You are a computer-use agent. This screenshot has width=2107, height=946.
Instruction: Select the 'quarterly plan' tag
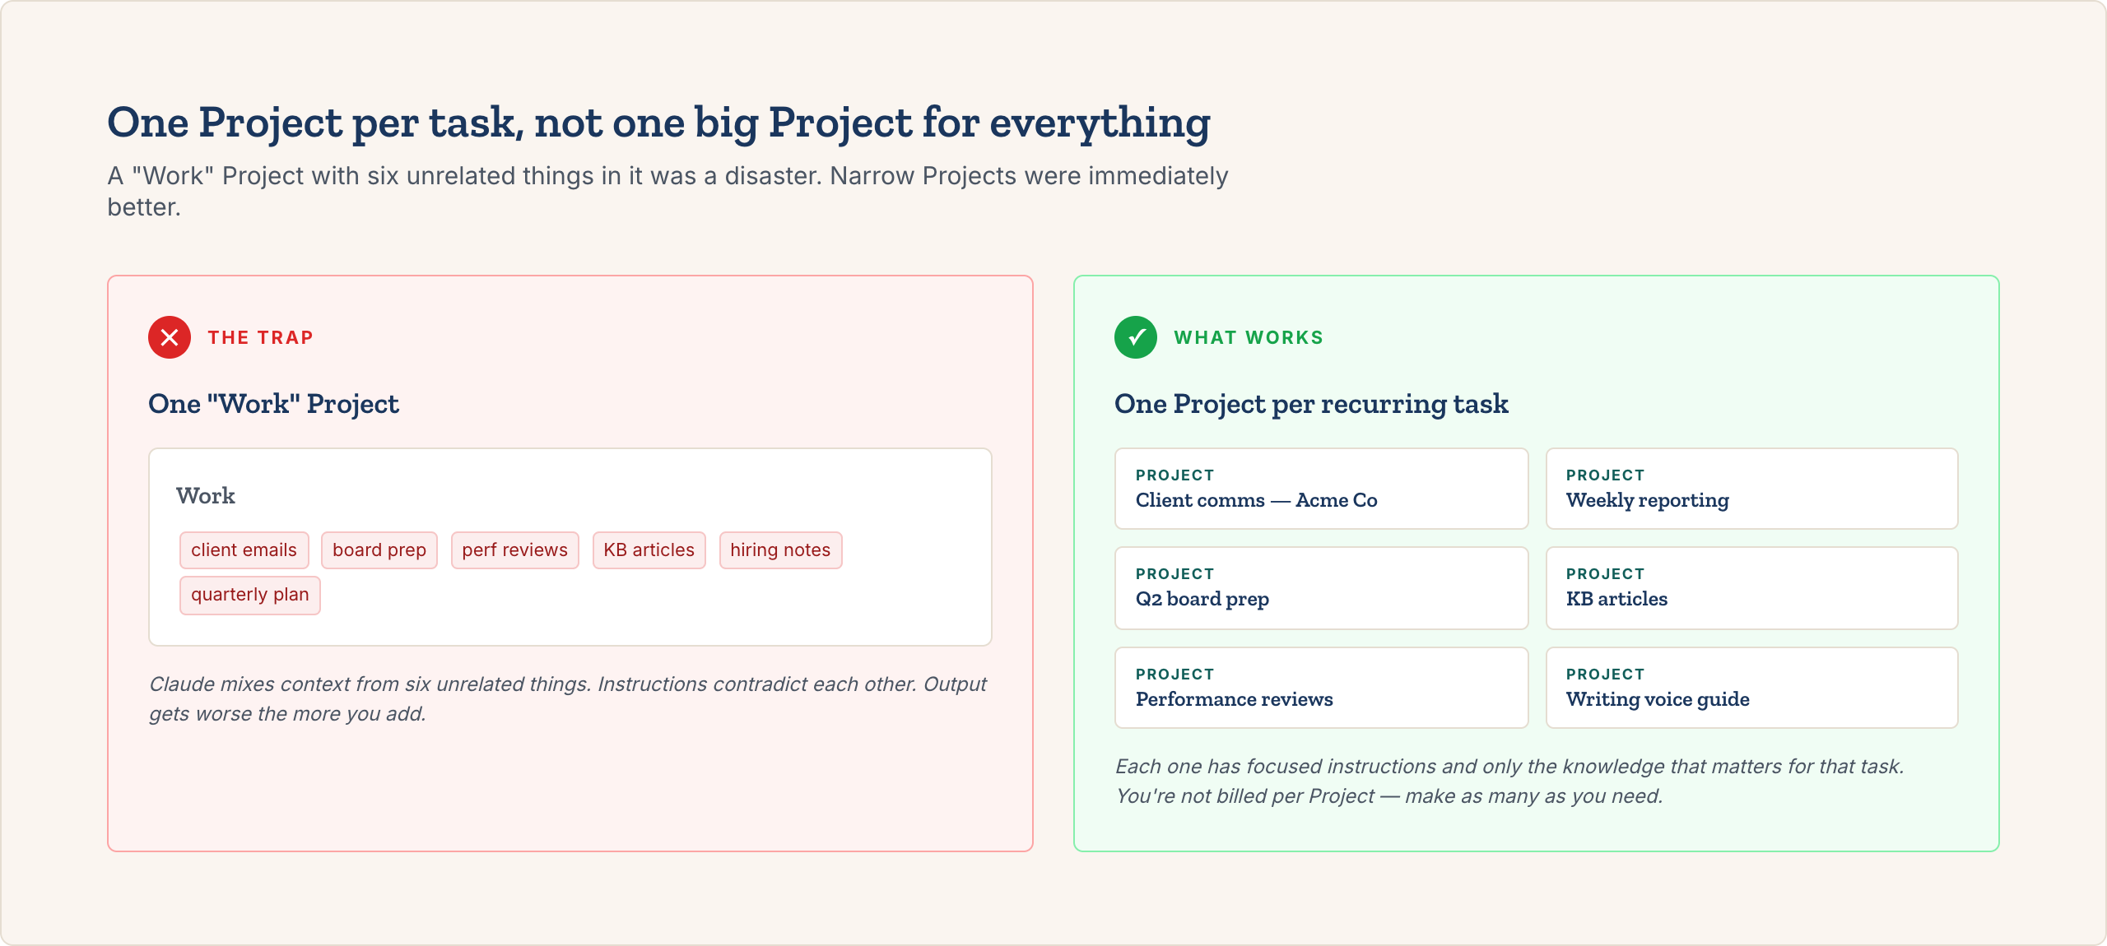(x=249, y=595)
